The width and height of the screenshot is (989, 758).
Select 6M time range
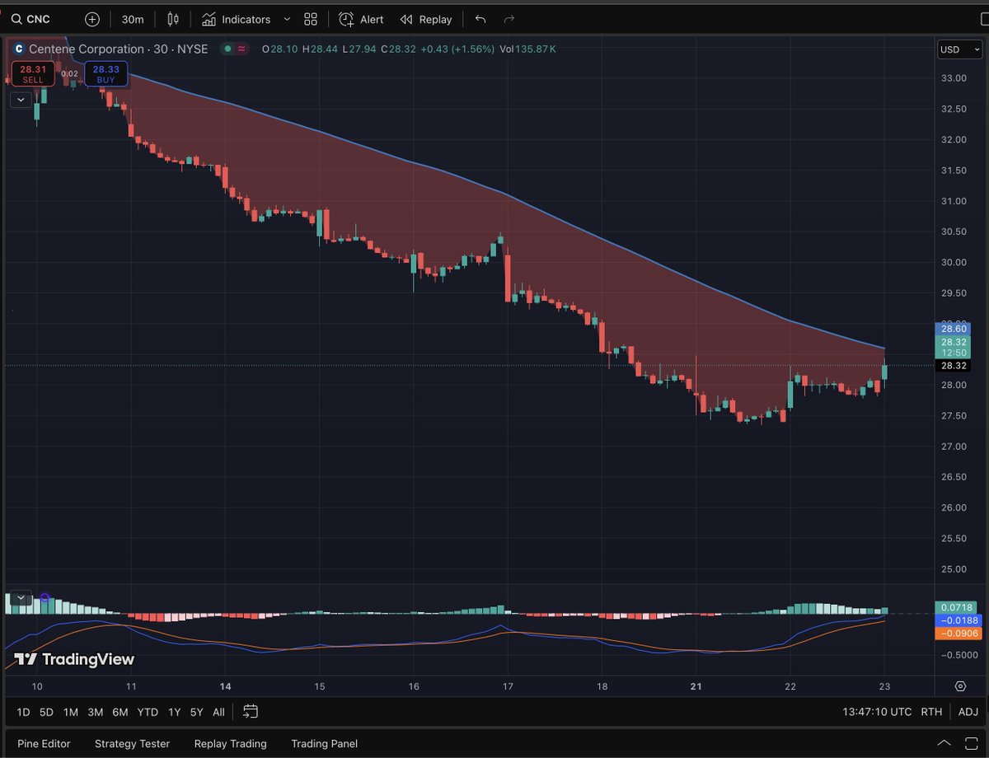click(x=120, y=712)
